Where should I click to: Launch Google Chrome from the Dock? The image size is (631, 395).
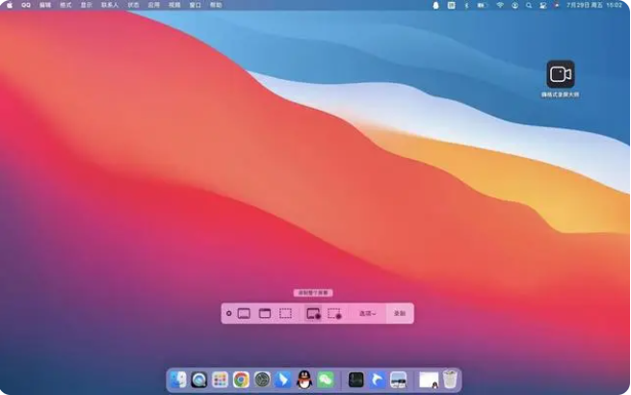click(241, 380)
